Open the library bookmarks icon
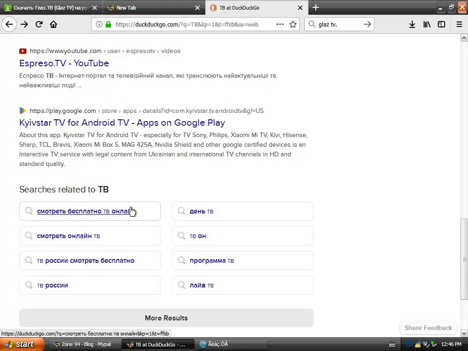 pyautogui.click(x=427, y=25)
